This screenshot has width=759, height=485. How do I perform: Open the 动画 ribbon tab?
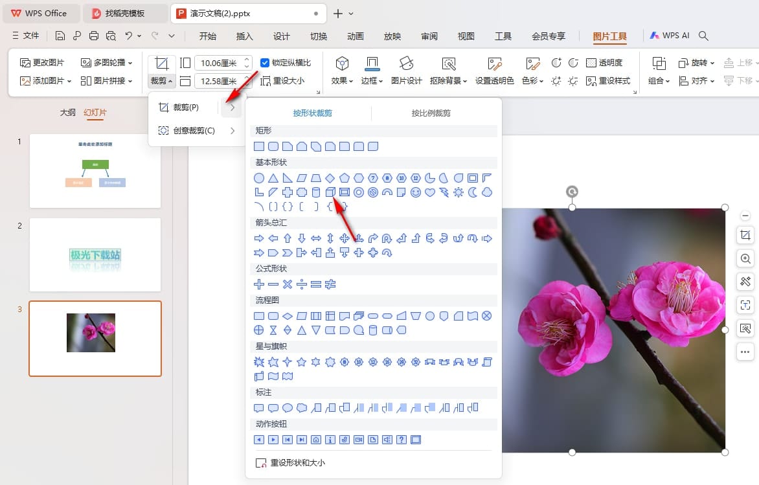(356, 36)
